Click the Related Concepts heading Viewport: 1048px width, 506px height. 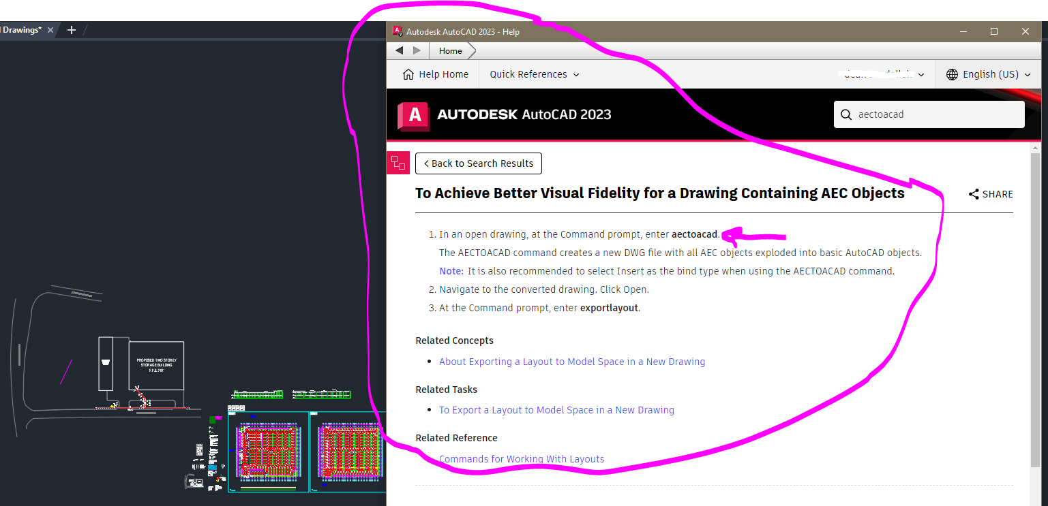point(454,341)
